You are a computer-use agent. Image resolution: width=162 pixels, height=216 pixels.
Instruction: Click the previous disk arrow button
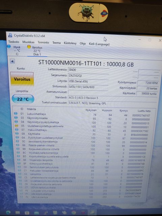tap(12, 61)
